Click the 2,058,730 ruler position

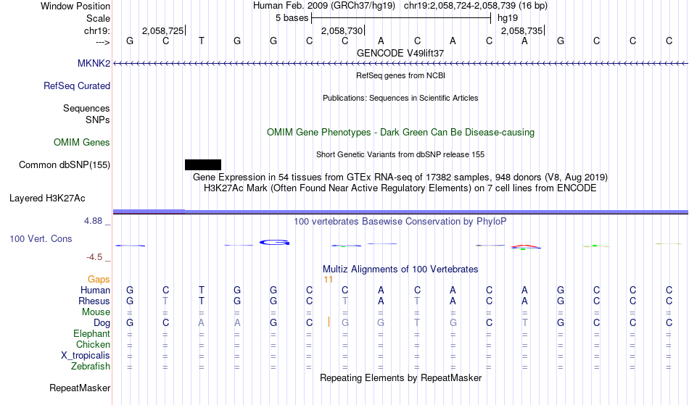[342, 30]
